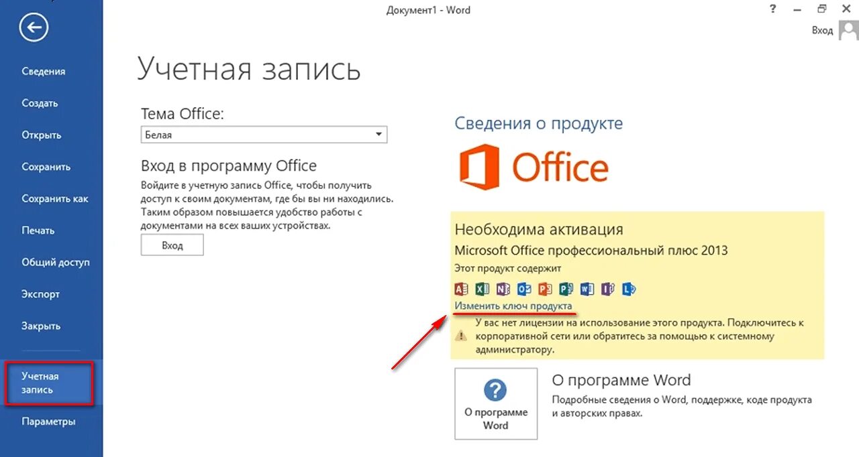
Task: Click the Учетная запись page title
Action: point(249,69)
